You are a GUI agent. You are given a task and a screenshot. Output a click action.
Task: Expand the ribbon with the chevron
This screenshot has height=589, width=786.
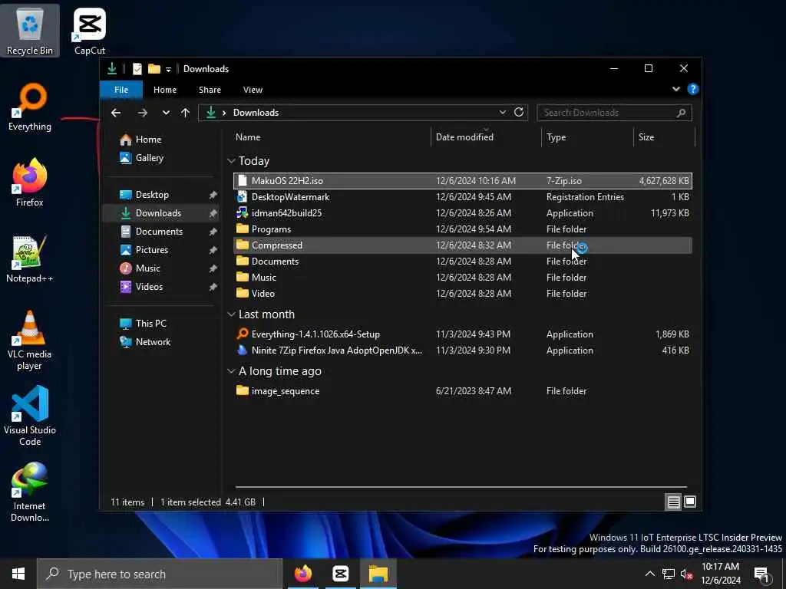(675, 89)
